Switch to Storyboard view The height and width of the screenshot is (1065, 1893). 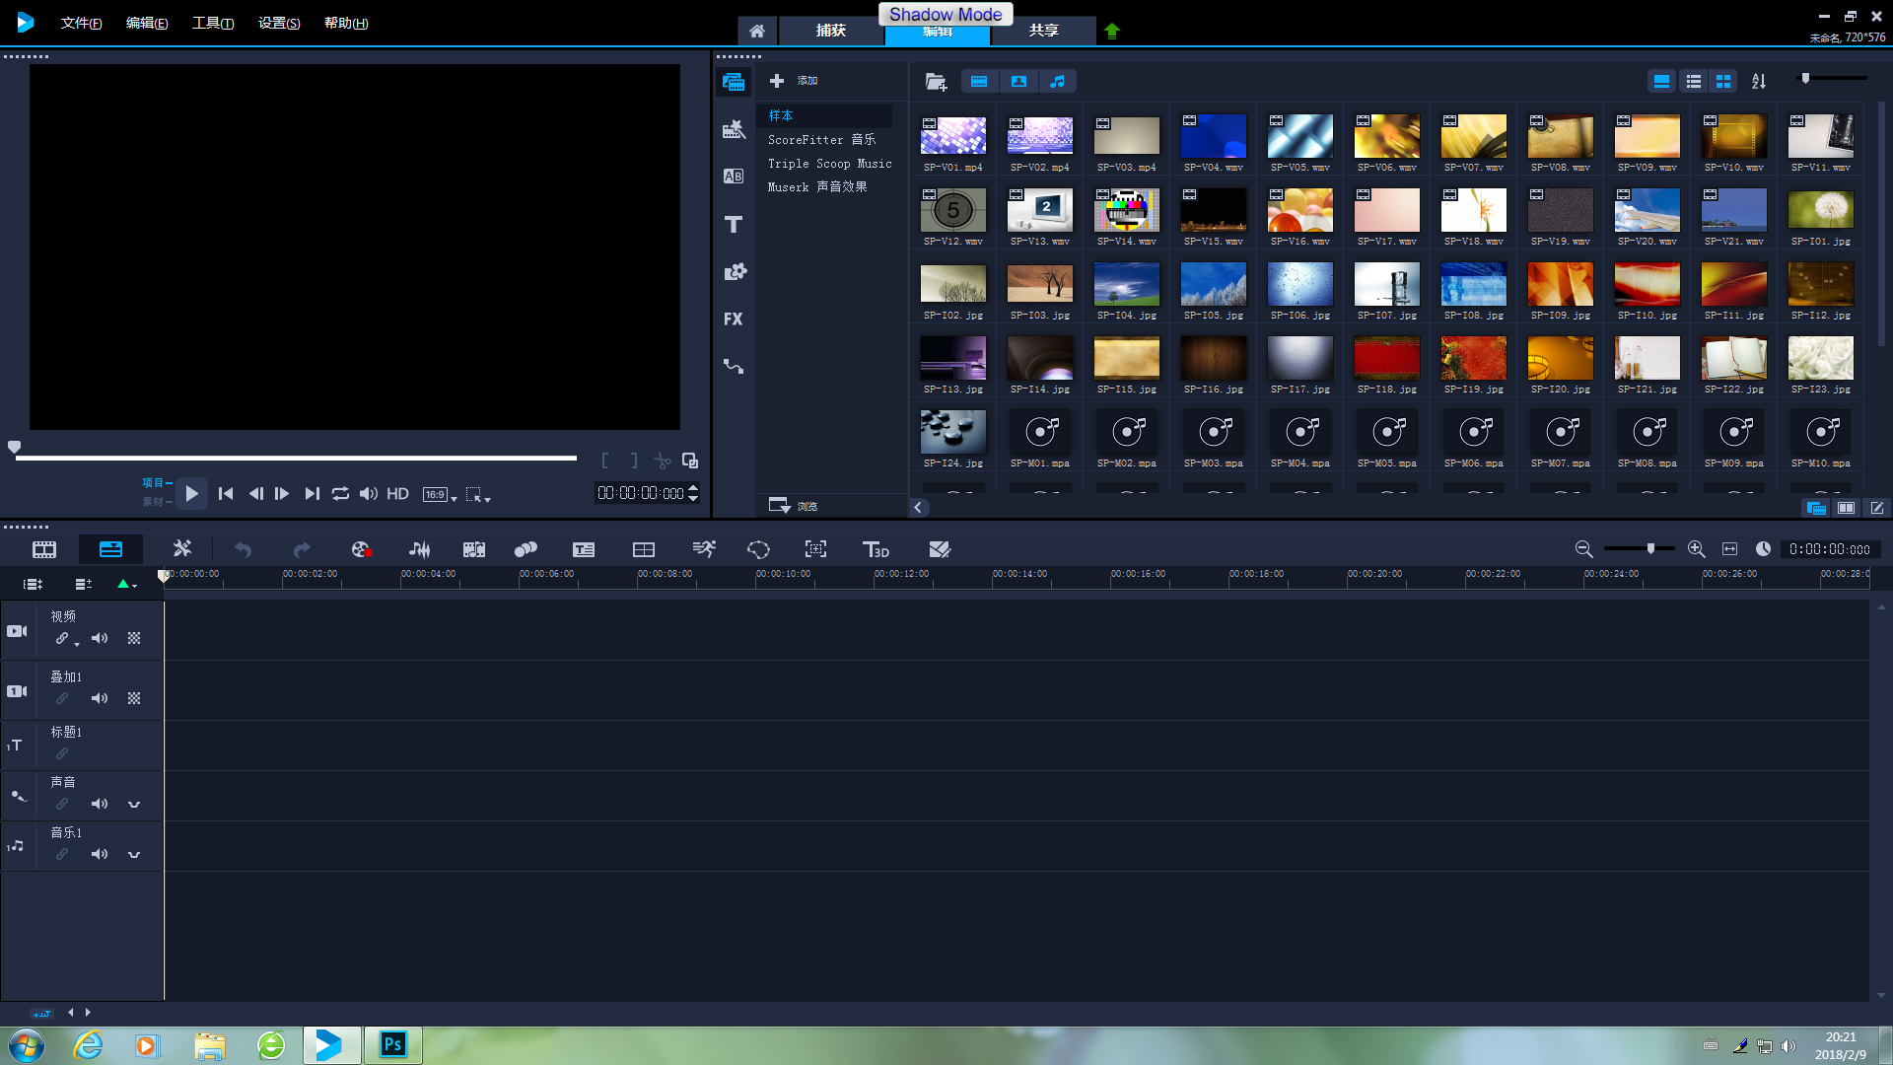[x=44, y=549]
